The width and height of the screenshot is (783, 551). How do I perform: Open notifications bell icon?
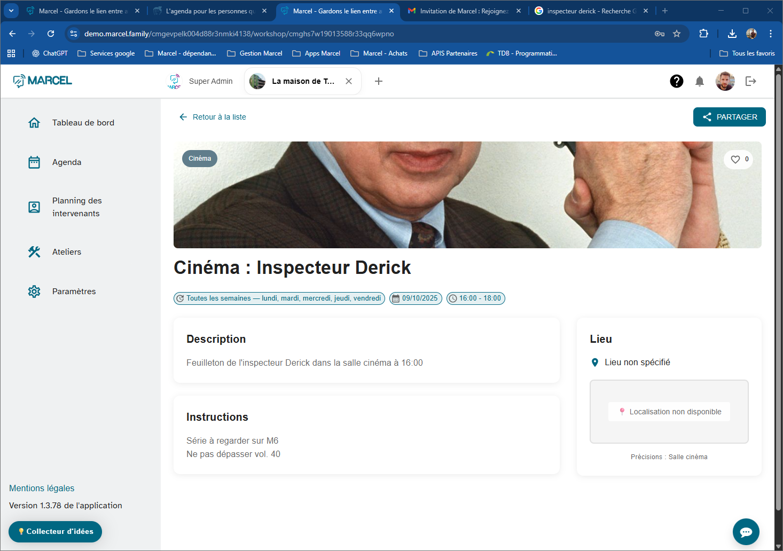(699, 81)
